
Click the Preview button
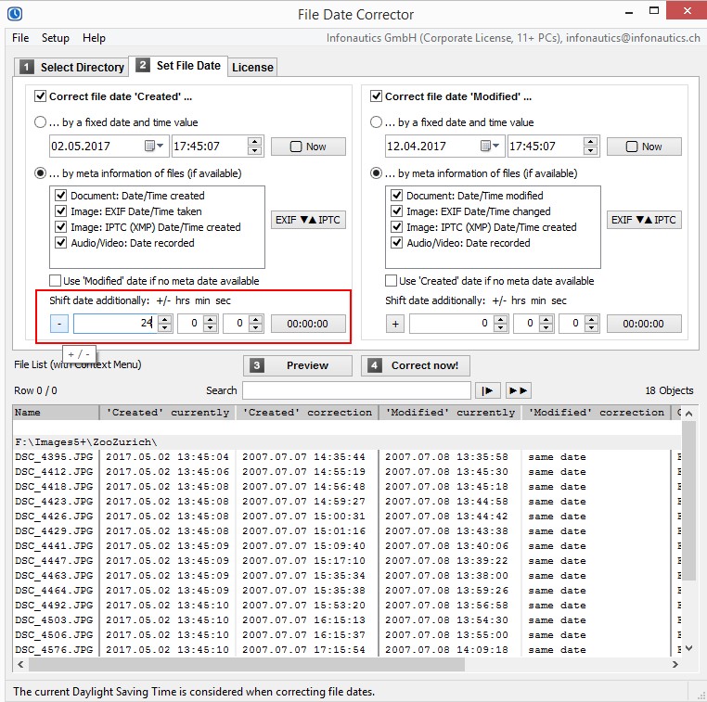pos(297,365)
